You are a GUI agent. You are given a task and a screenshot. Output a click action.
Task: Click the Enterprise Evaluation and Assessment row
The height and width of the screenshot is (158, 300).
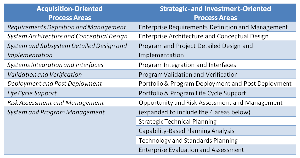216,150
